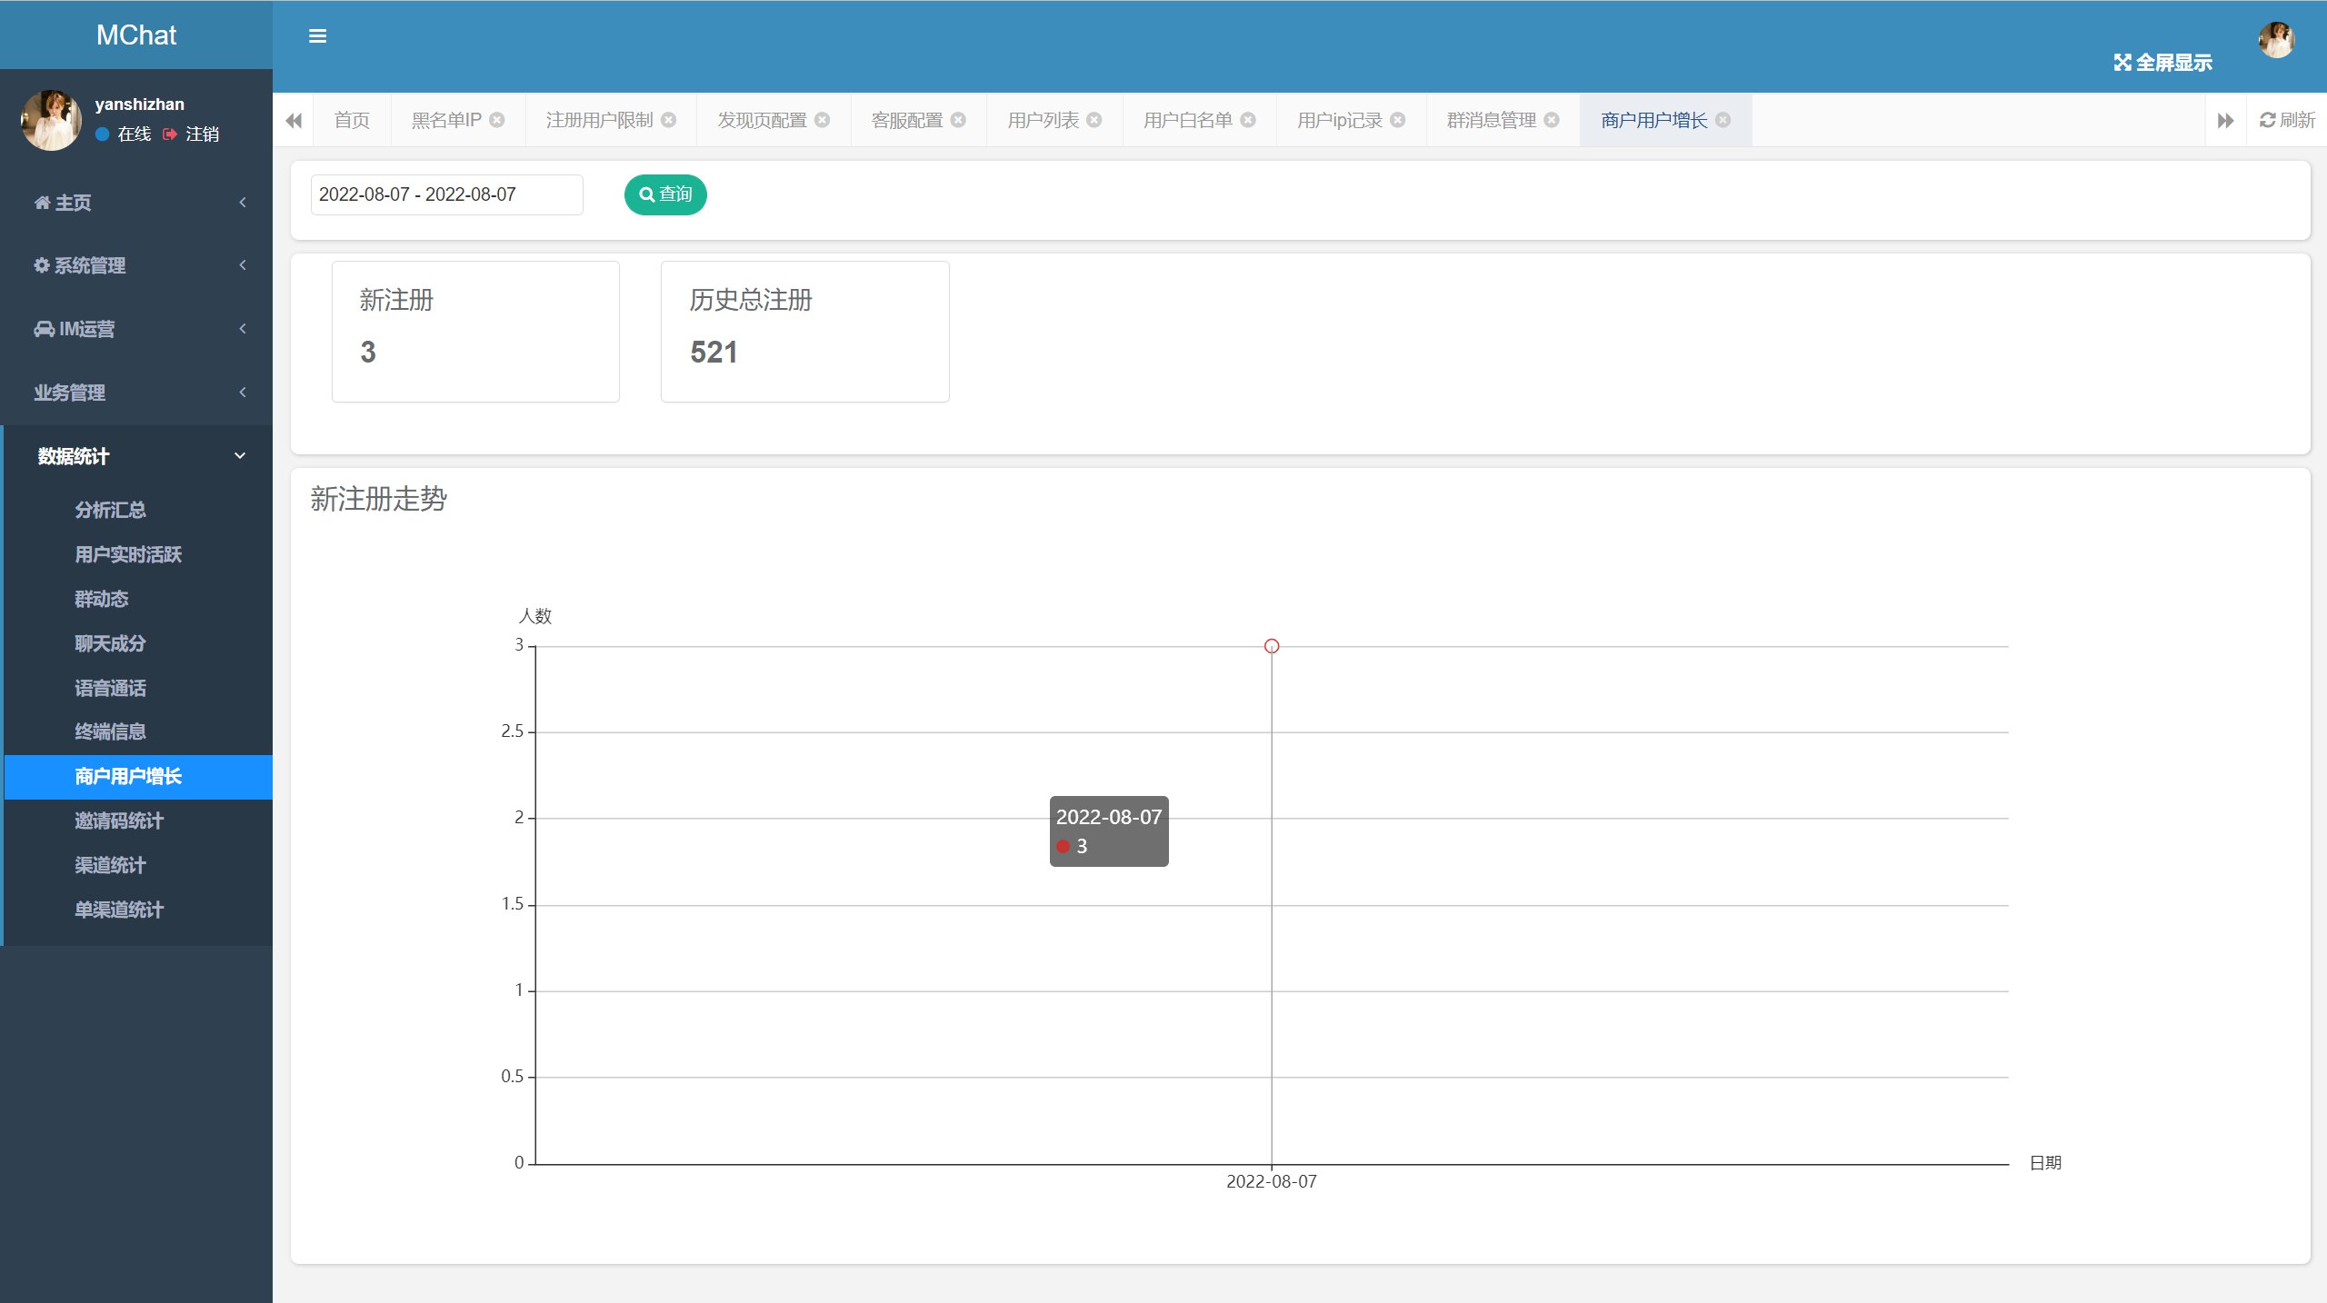The image size is (2327, 1303).
Task: Click the 2022-08-07 x-axis label
Action: (1272, 1181)
